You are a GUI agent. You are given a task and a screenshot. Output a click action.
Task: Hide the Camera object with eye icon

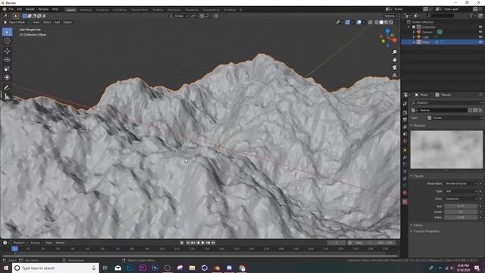pos(480,32)
